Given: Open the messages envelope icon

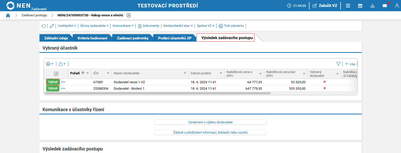Looking at the screenshot, I should click(x=385, y=6).
